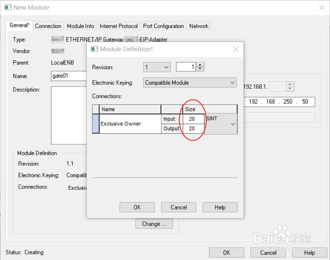Viewport: 330px width, 260px height.
Task: Open the Port Configuration tab
Action: point(163,26)
